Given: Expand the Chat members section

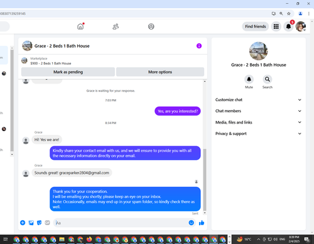Looking at the screenshot, I should click(x=259, y=111).
